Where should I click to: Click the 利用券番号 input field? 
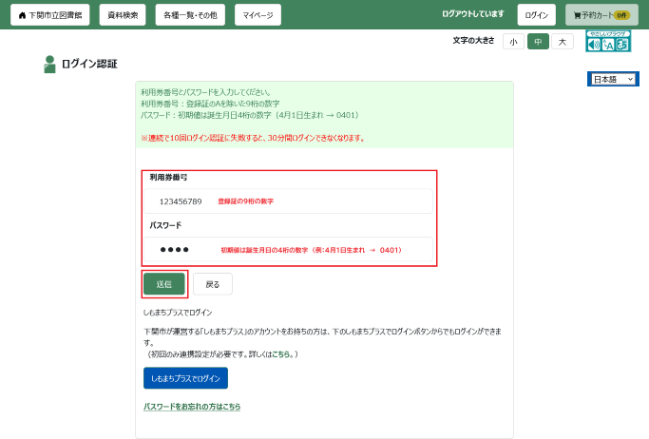click(x=288, y=201)
